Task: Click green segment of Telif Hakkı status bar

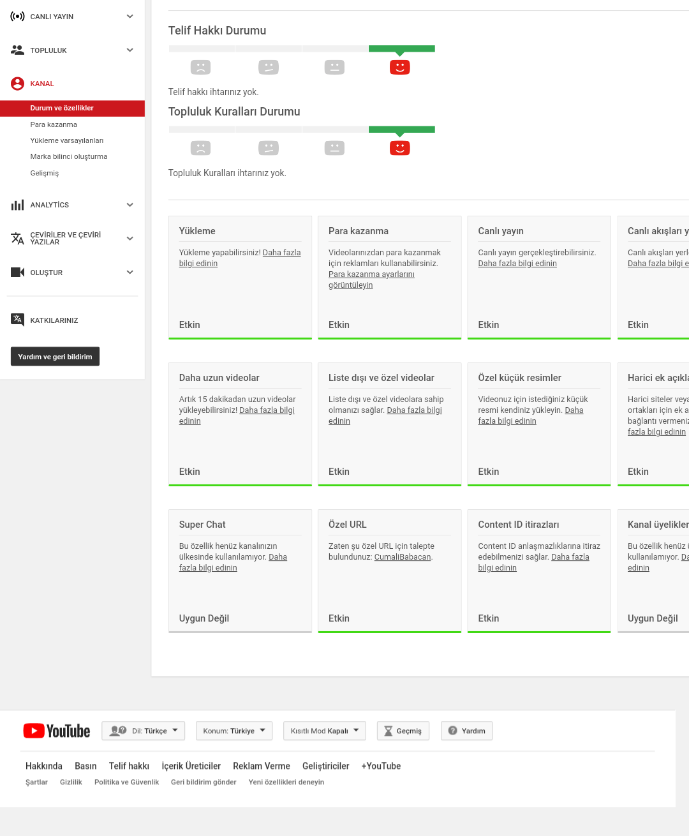Action: coord(402,49)
